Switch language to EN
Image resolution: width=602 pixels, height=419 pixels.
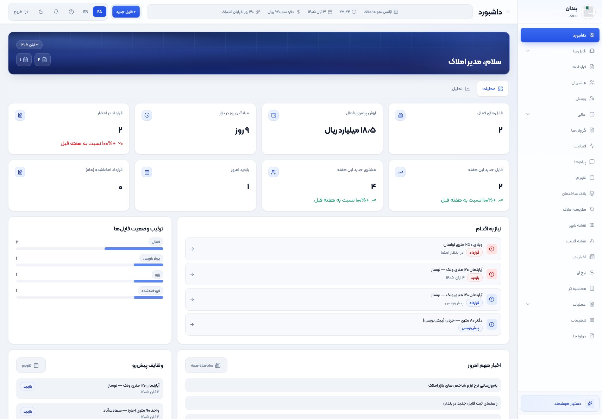coord(86,12)
